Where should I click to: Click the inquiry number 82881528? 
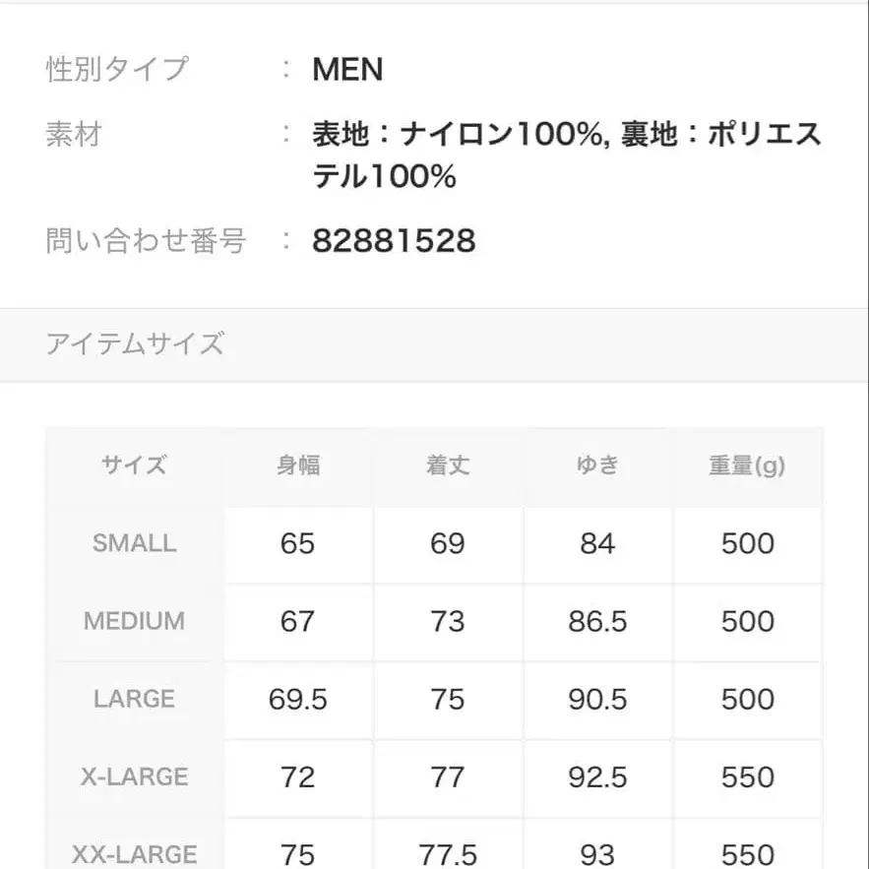[x=394, y=240]
